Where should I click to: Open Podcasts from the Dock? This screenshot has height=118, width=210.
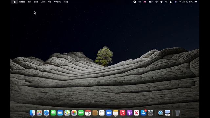(x=130, y=113)
